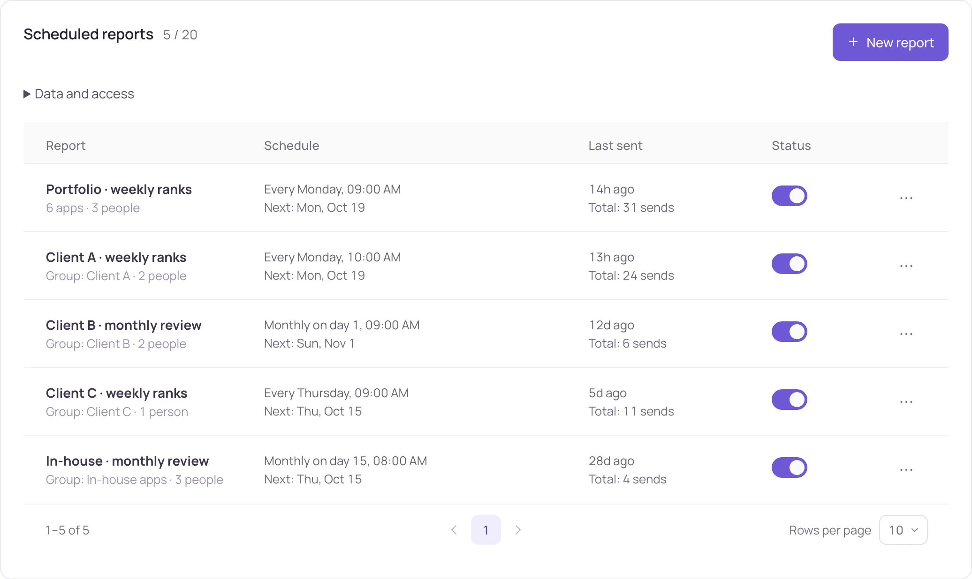Open more options for Client B monthly review
The height and width of the screenshot is (579, 972).
(906, 334)
